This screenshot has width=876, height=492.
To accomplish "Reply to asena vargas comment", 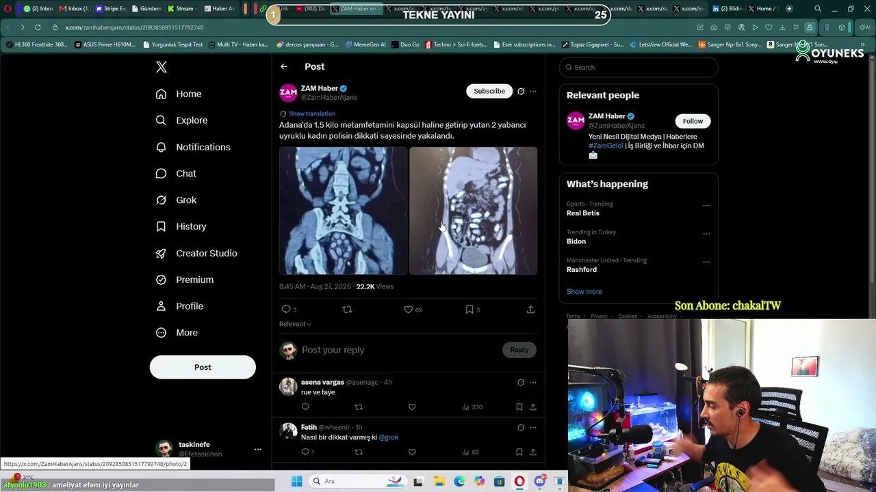I will click(305, 407).
